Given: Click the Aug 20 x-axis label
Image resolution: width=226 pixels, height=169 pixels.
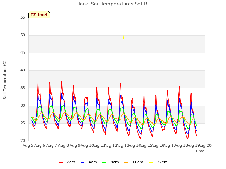Looking at the screenshot, I should (x=205, y=145).
